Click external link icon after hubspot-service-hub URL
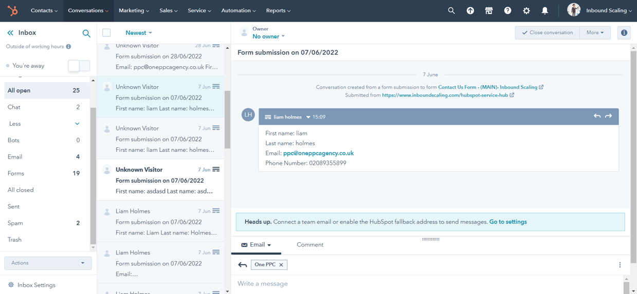This screenshot has width=637, height=294. 512,95
